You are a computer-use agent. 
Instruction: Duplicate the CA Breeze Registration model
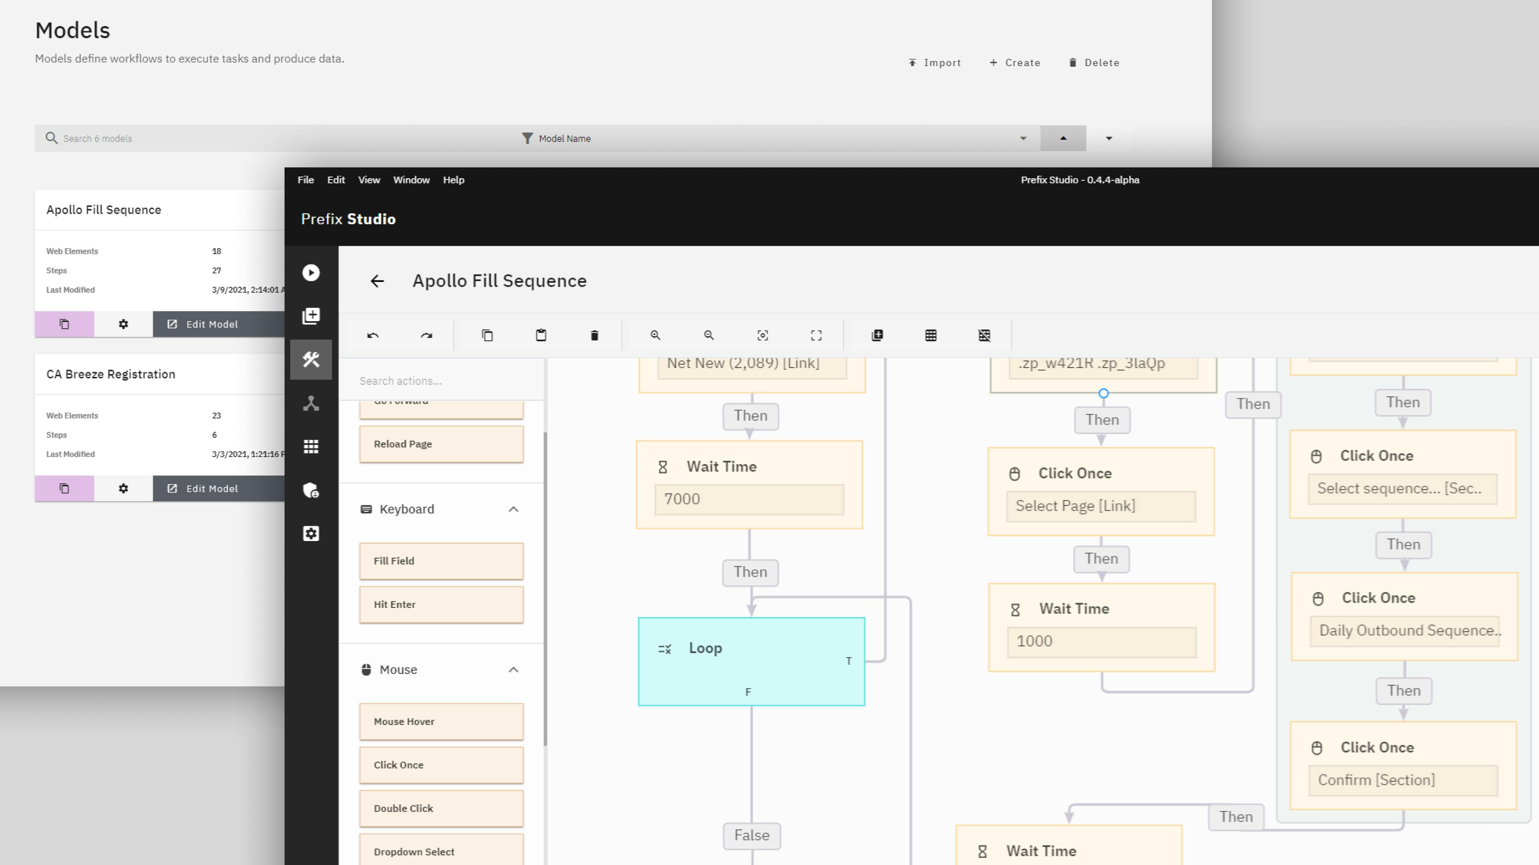click(x=65, y=488)
